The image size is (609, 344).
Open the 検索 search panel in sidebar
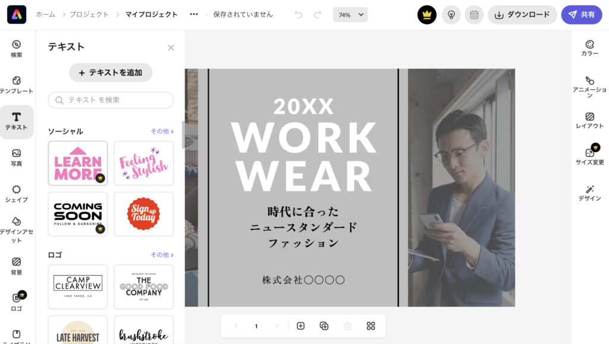[16, 49]
